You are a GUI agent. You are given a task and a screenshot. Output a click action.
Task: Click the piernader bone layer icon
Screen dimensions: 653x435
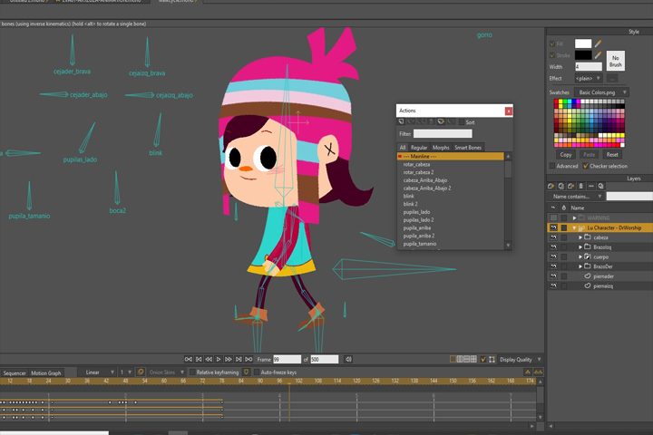(x=588, y=276)
